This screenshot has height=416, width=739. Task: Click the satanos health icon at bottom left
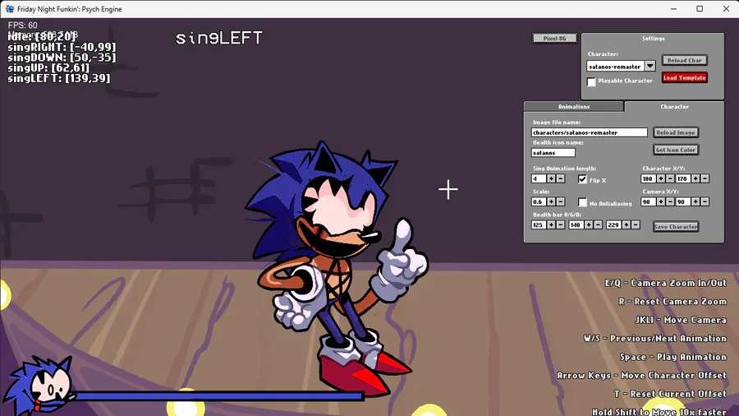(40, 386)
